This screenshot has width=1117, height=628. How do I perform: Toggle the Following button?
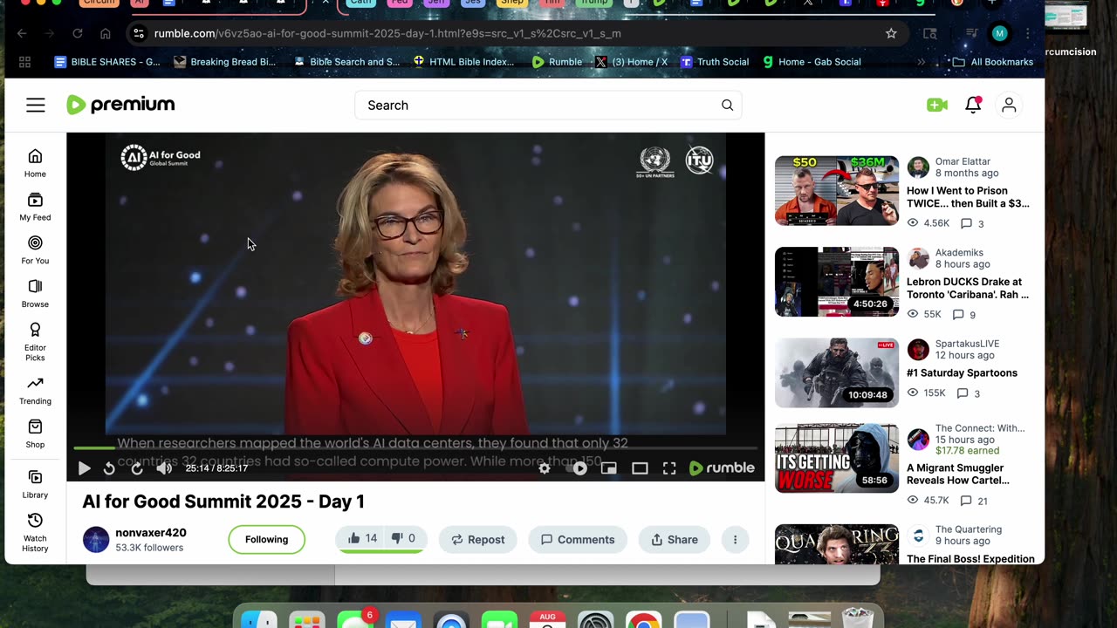pos(266,539)
